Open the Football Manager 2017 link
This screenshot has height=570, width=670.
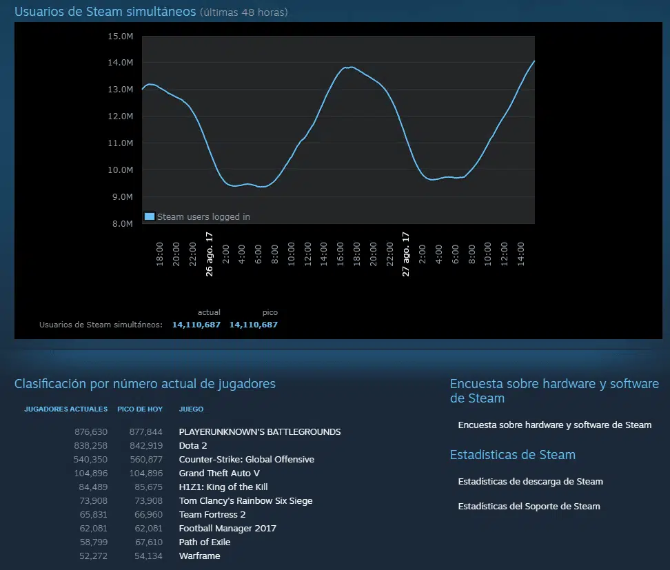coord(227,528)
